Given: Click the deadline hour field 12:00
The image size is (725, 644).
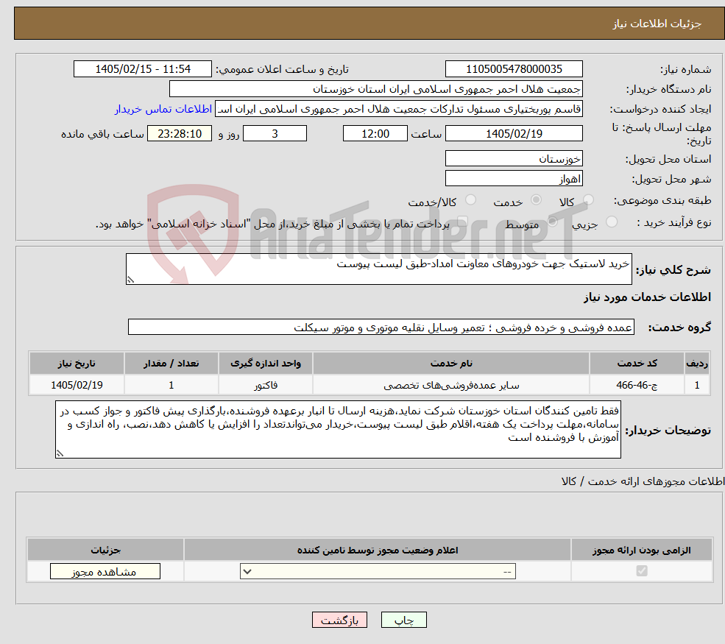Looking at the screenshot, I should (375, 134).
